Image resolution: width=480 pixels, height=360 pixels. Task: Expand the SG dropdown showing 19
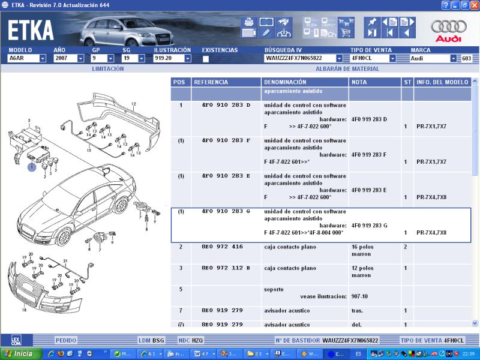click(141, 58)
